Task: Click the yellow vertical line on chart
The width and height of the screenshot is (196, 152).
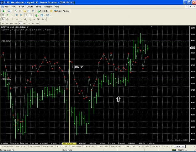Action: point(69,84)
